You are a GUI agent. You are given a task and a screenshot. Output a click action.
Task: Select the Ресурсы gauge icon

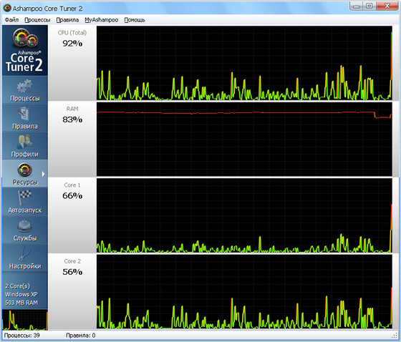click(25, 170)
